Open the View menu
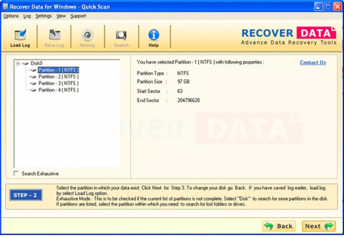The image size is (344, 237). click(x=61, y=16)
